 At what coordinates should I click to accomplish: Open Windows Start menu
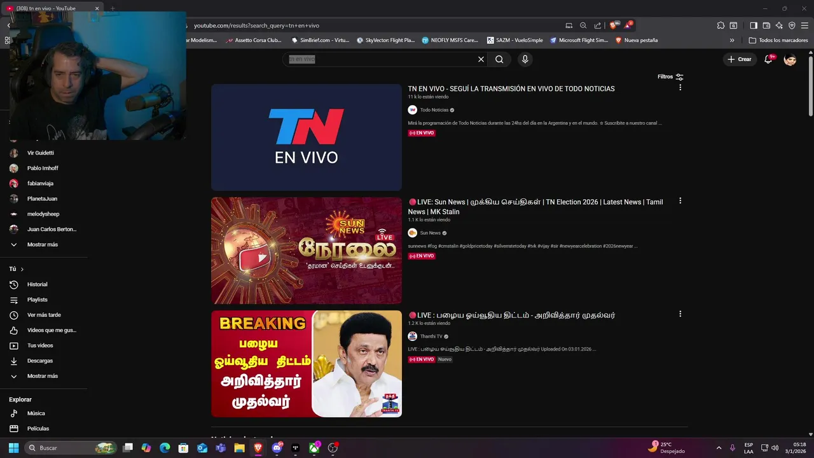pyautogui.click(x=13, y=448)
